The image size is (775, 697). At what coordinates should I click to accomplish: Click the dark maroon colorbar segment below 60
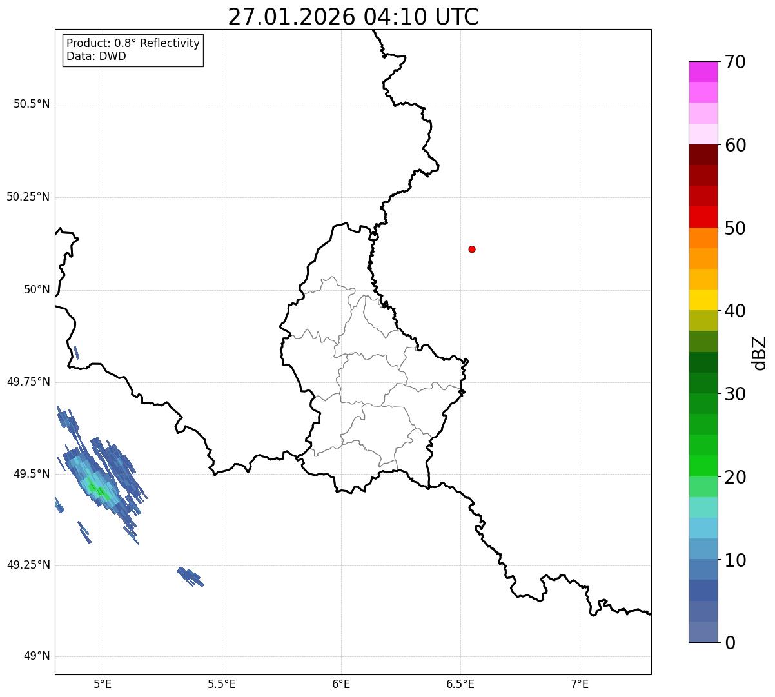tap(703, 155)
